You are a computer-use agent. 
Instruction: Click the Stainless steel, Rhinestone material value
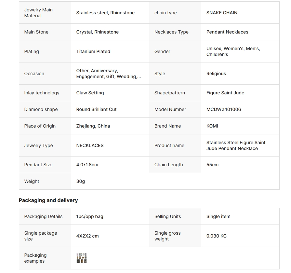[x=105, y=13]
